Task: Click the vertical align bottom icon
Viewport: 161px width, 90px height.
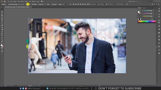Action: [85, 4]
